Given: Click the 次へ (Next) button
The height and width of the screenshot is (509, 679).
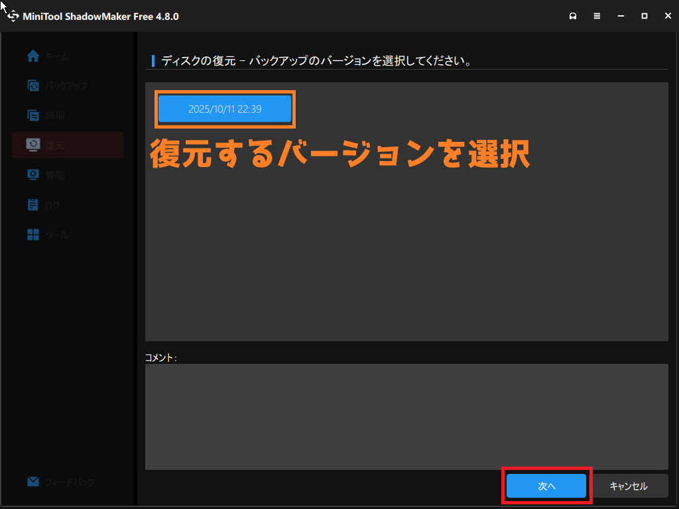Looking at the screenshot, I should (x=546, y=486).
